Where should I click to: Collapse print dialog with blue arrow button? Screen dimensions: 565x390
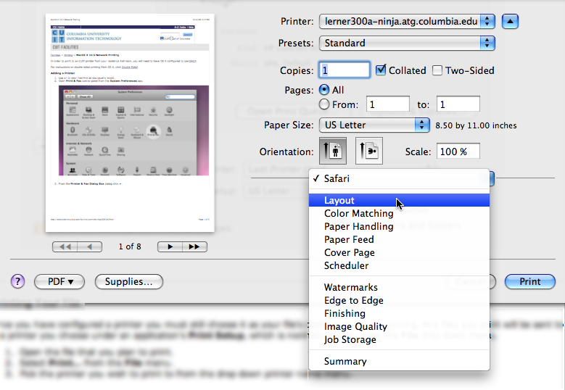pos(510,21)
